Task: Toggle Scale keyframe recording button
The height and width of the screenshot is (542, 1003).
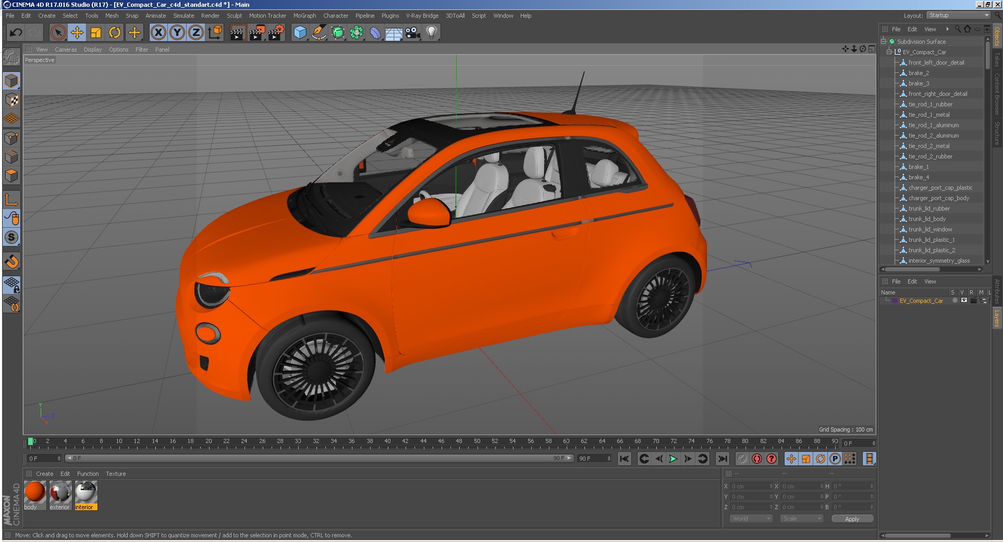Action: coord(806,459)
